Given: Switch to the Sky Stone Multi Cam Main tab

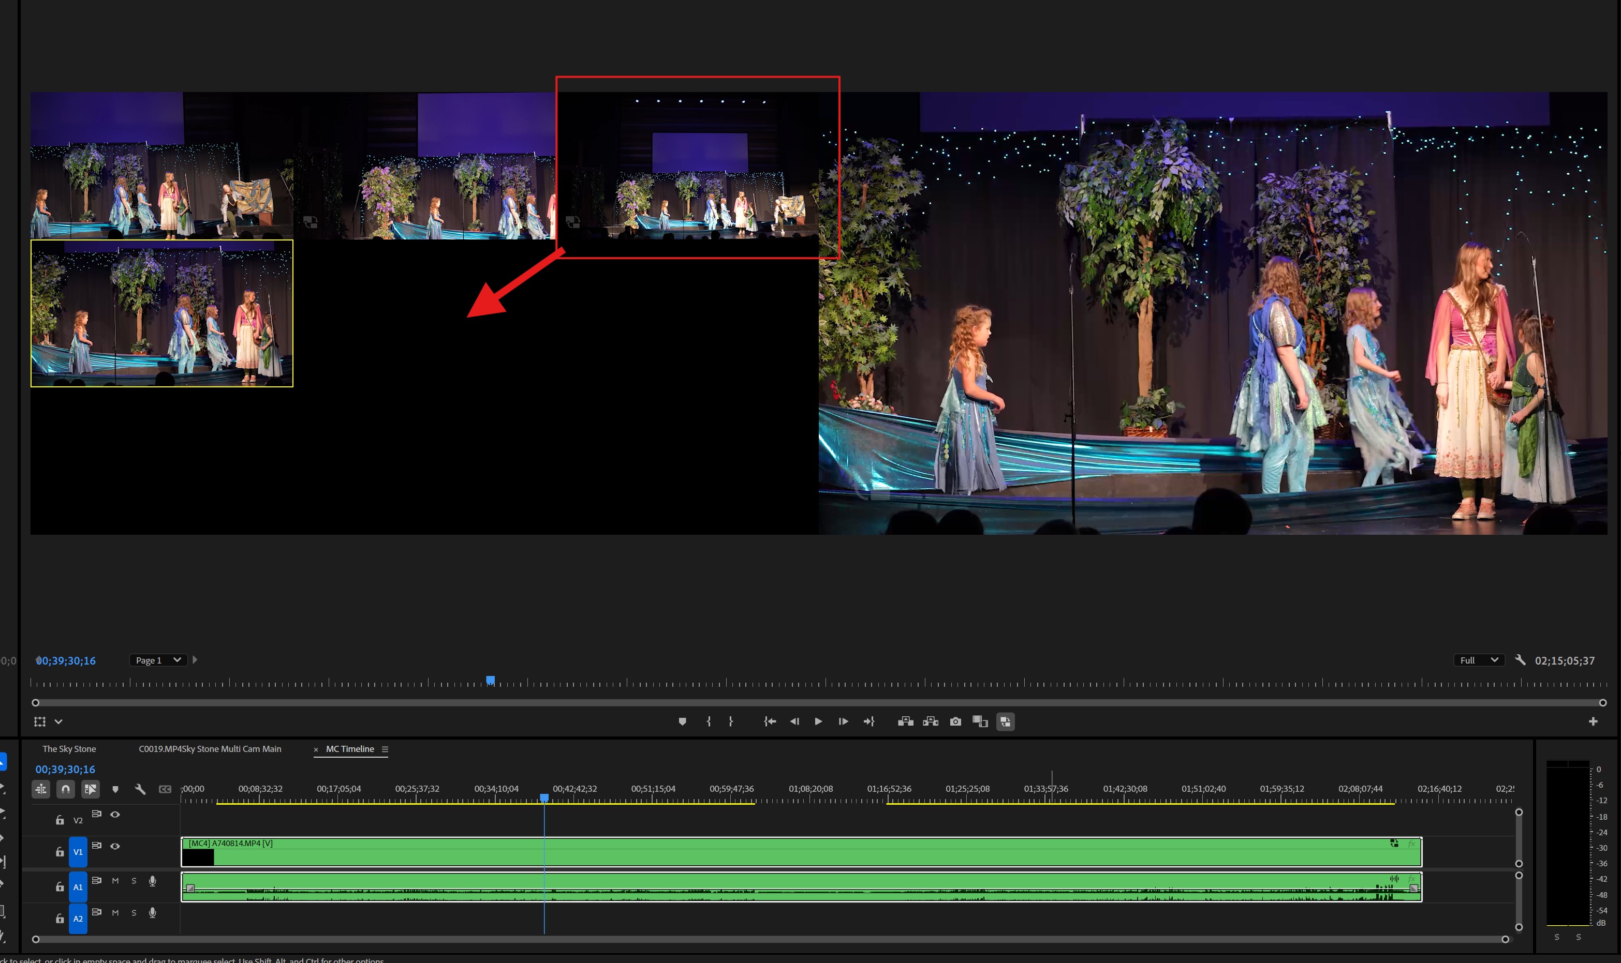Looking at the screenshot, I should [209, 748].
